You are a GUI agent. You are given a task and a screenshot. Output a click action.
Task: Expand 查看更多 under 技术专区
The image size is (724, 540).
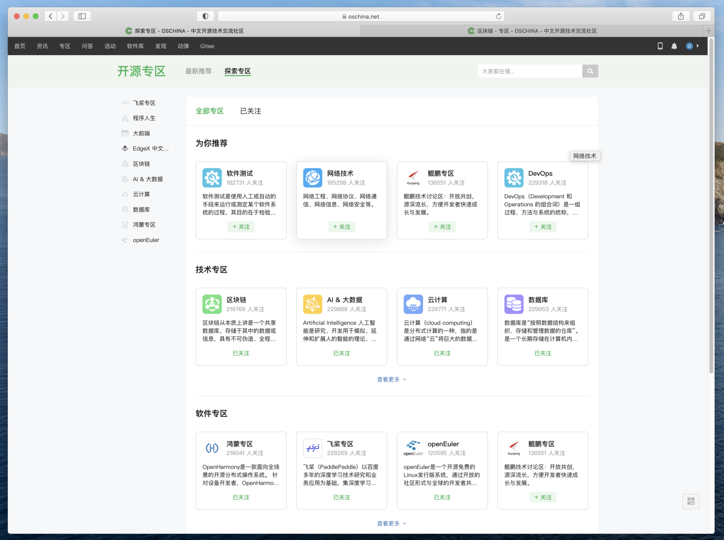(391, 379)
